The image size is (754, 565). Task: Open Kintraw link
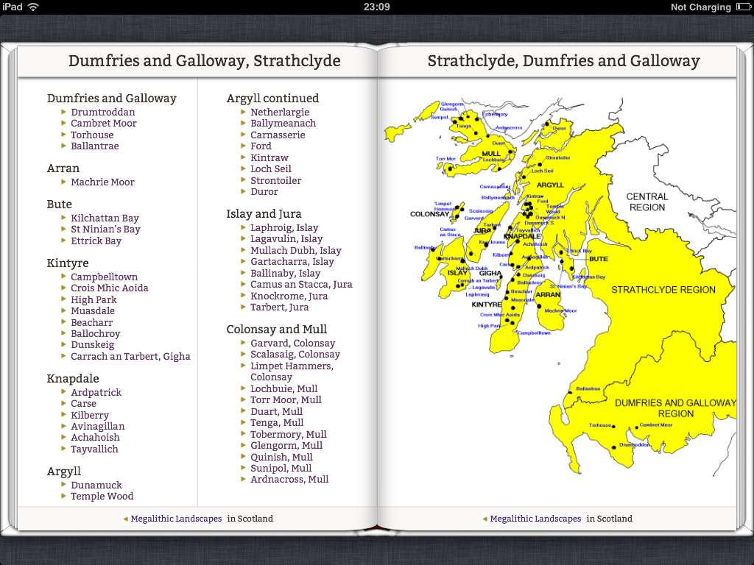click(x=269, y=157)
